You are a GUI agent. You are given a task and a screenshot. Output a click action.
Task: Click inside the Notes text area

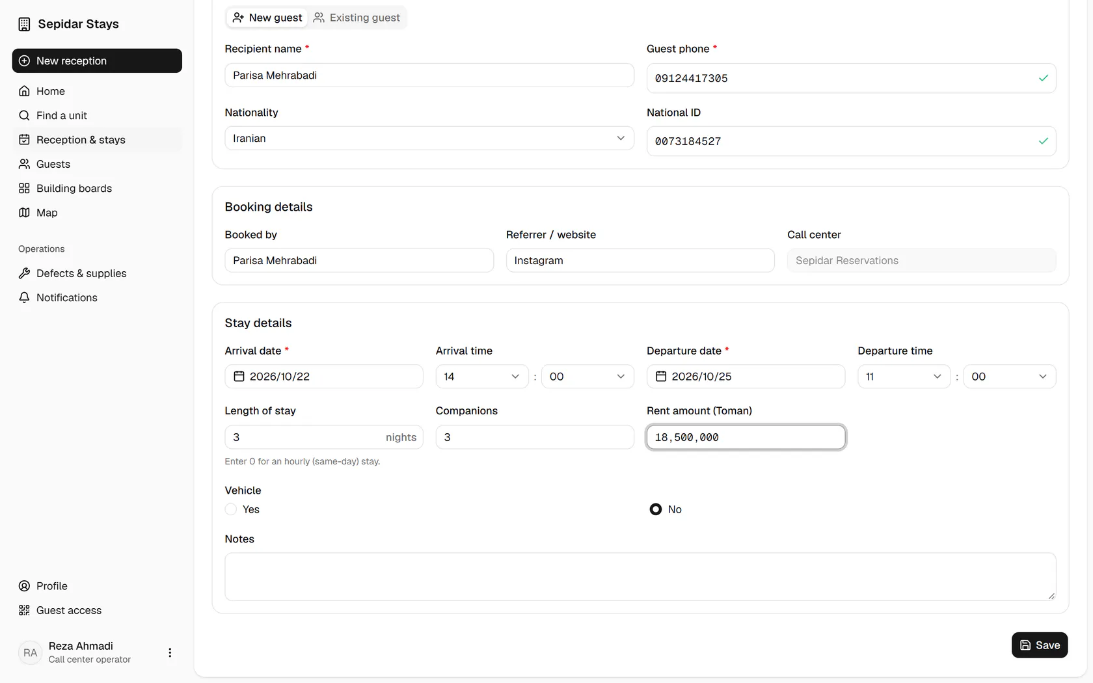click(640, 576)
